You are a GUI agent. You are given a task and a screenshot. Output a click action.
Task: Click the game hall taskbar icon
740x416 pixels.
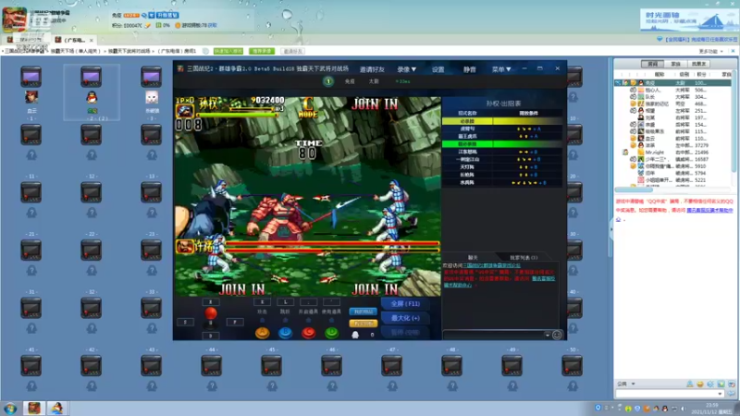point(33,408)
